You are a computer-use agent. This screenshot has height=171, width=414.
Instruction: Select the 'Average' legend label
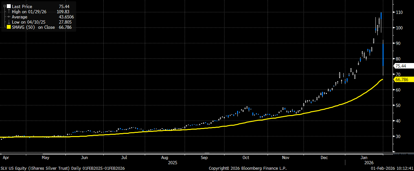pyautogui.click(x=19, y=17)
